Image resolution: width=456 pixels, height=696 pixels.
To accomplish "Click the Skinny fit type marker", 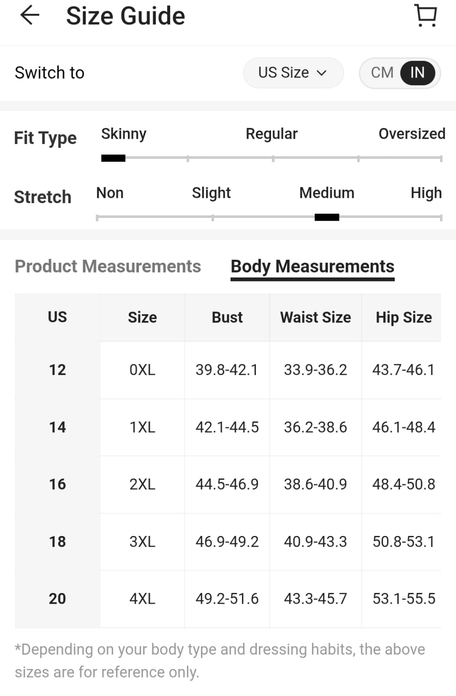I will [113, 158].
